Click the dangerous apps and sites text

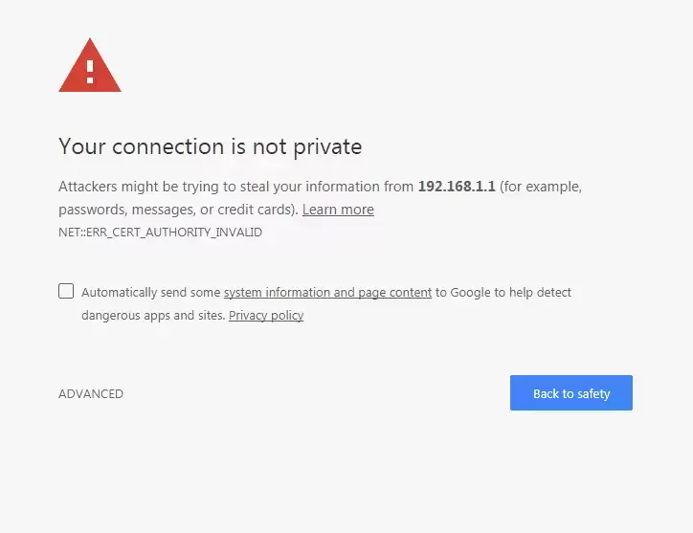(x=152, y=315)
